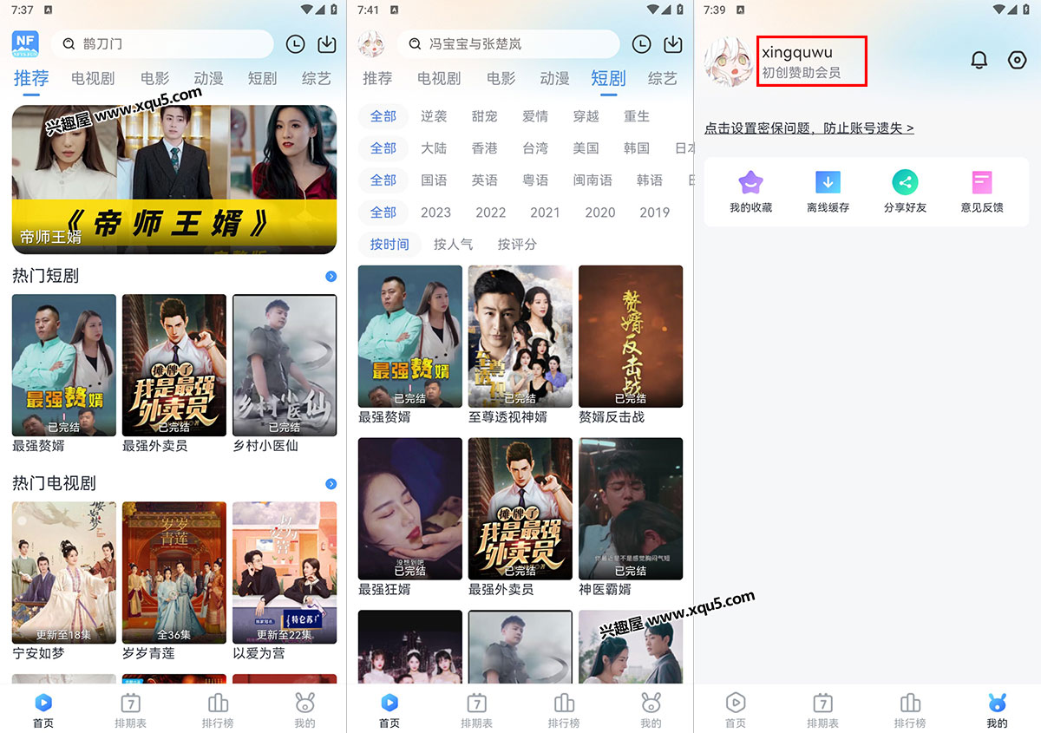Open 离线缓存 offline cache icon
Screen dimensions: 1041x733
click(x=828, y=182)
